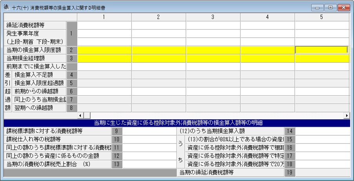Click field 17 input on the right
354x181 pixels.
click(x=323, y=156)
